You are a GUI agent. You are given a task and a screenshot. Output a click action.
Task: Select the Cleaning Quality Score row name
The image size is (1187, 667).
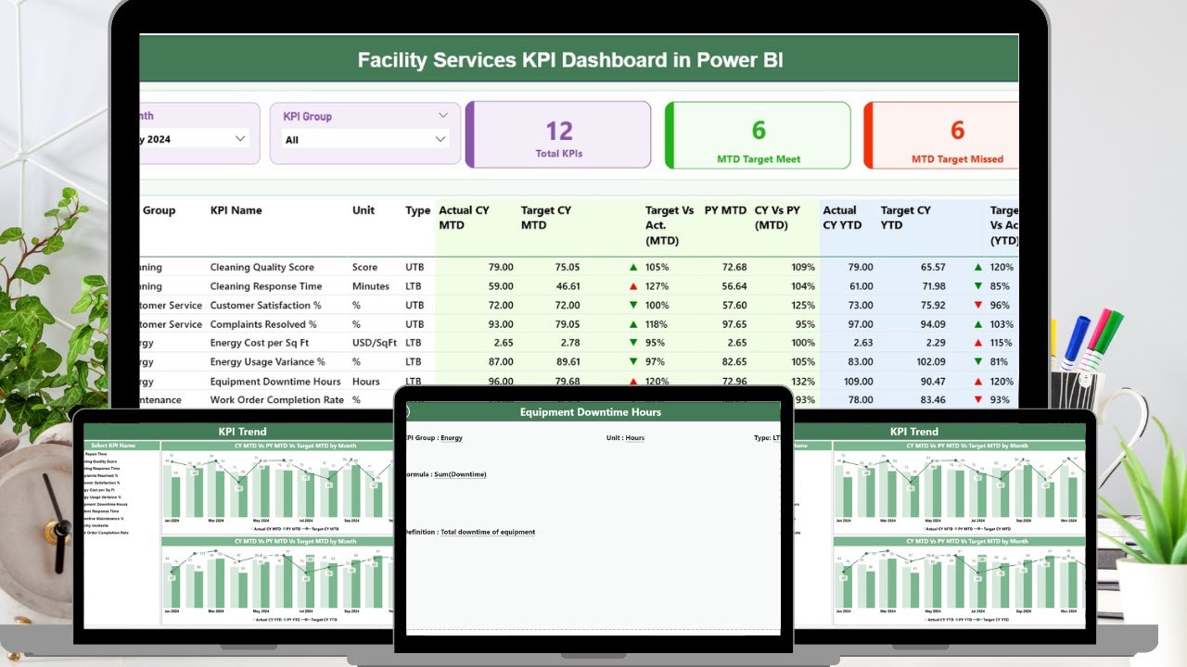click(262, 268)
